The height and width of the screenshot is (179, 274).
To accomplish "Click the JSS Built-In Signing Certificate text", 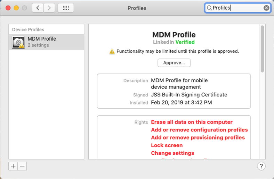I will pyautogui.click(x=189, y=95).
